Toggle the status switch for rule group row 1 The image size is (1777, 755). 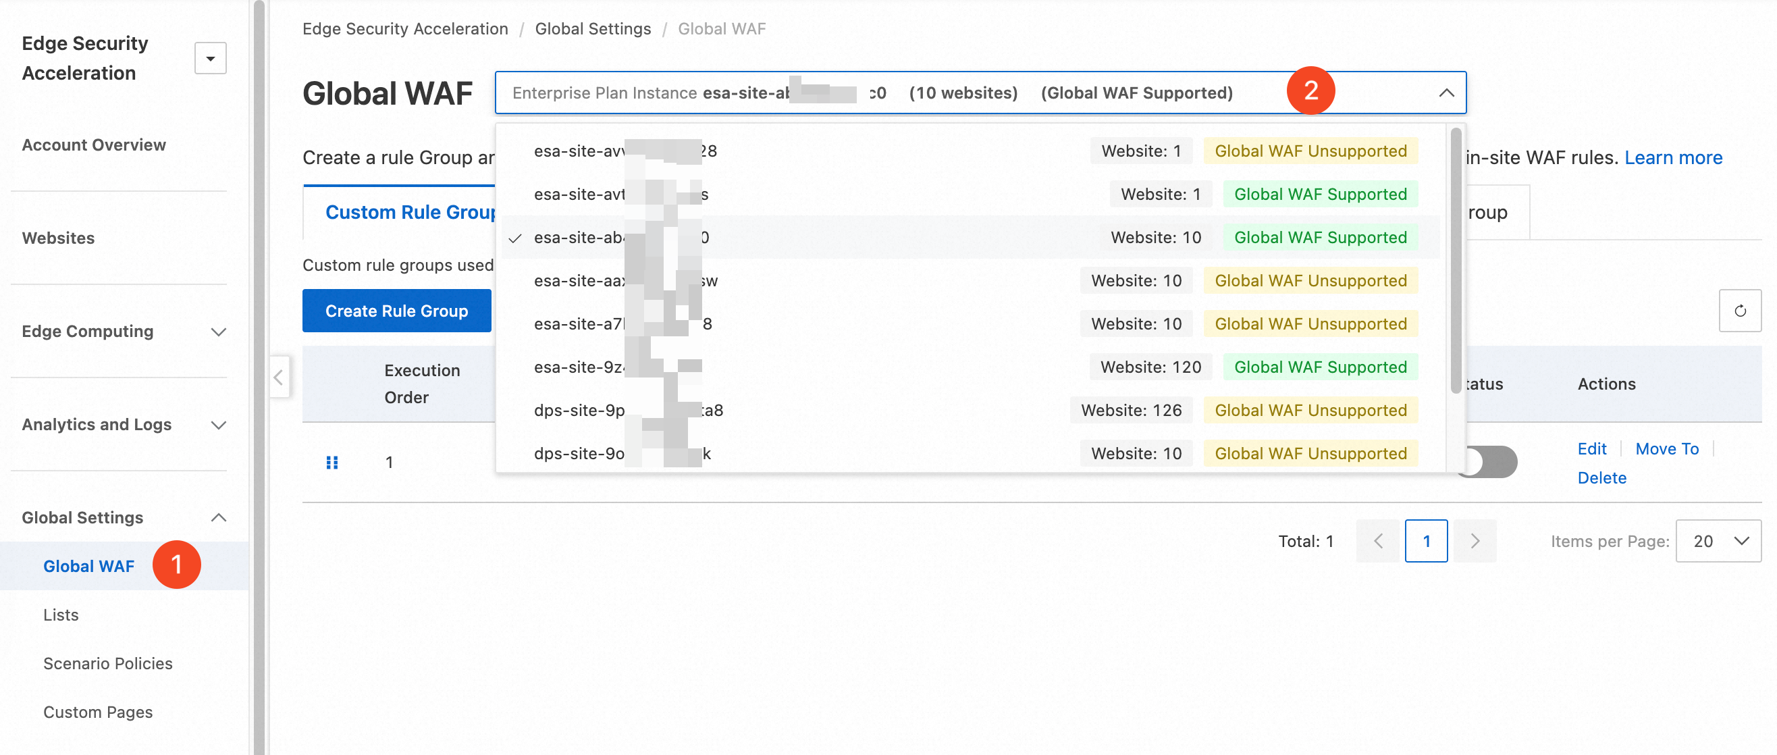pos(1489,462)
